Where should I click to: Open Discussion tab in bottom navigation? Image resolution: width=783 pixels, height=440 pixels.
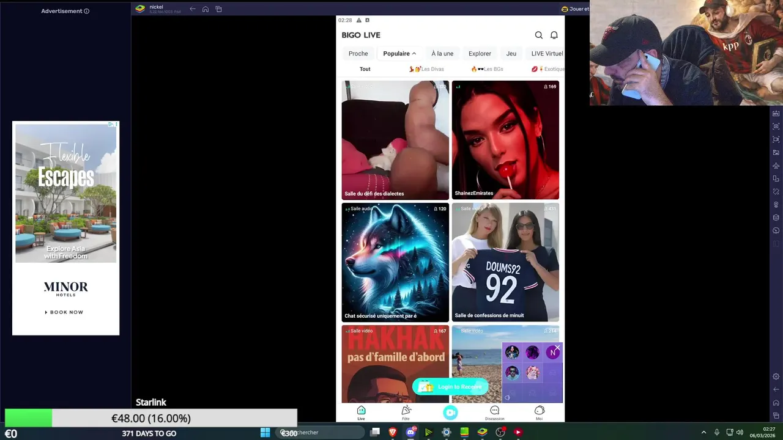click(495, 413)
